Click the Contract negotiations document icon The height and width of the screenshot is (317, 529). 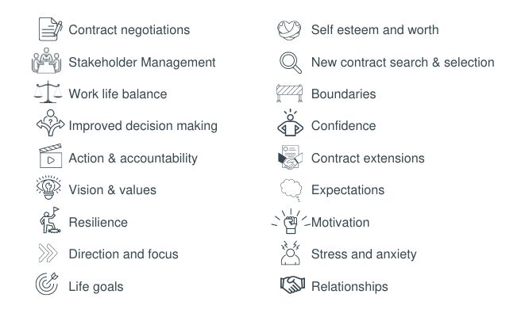click(50, 29)
